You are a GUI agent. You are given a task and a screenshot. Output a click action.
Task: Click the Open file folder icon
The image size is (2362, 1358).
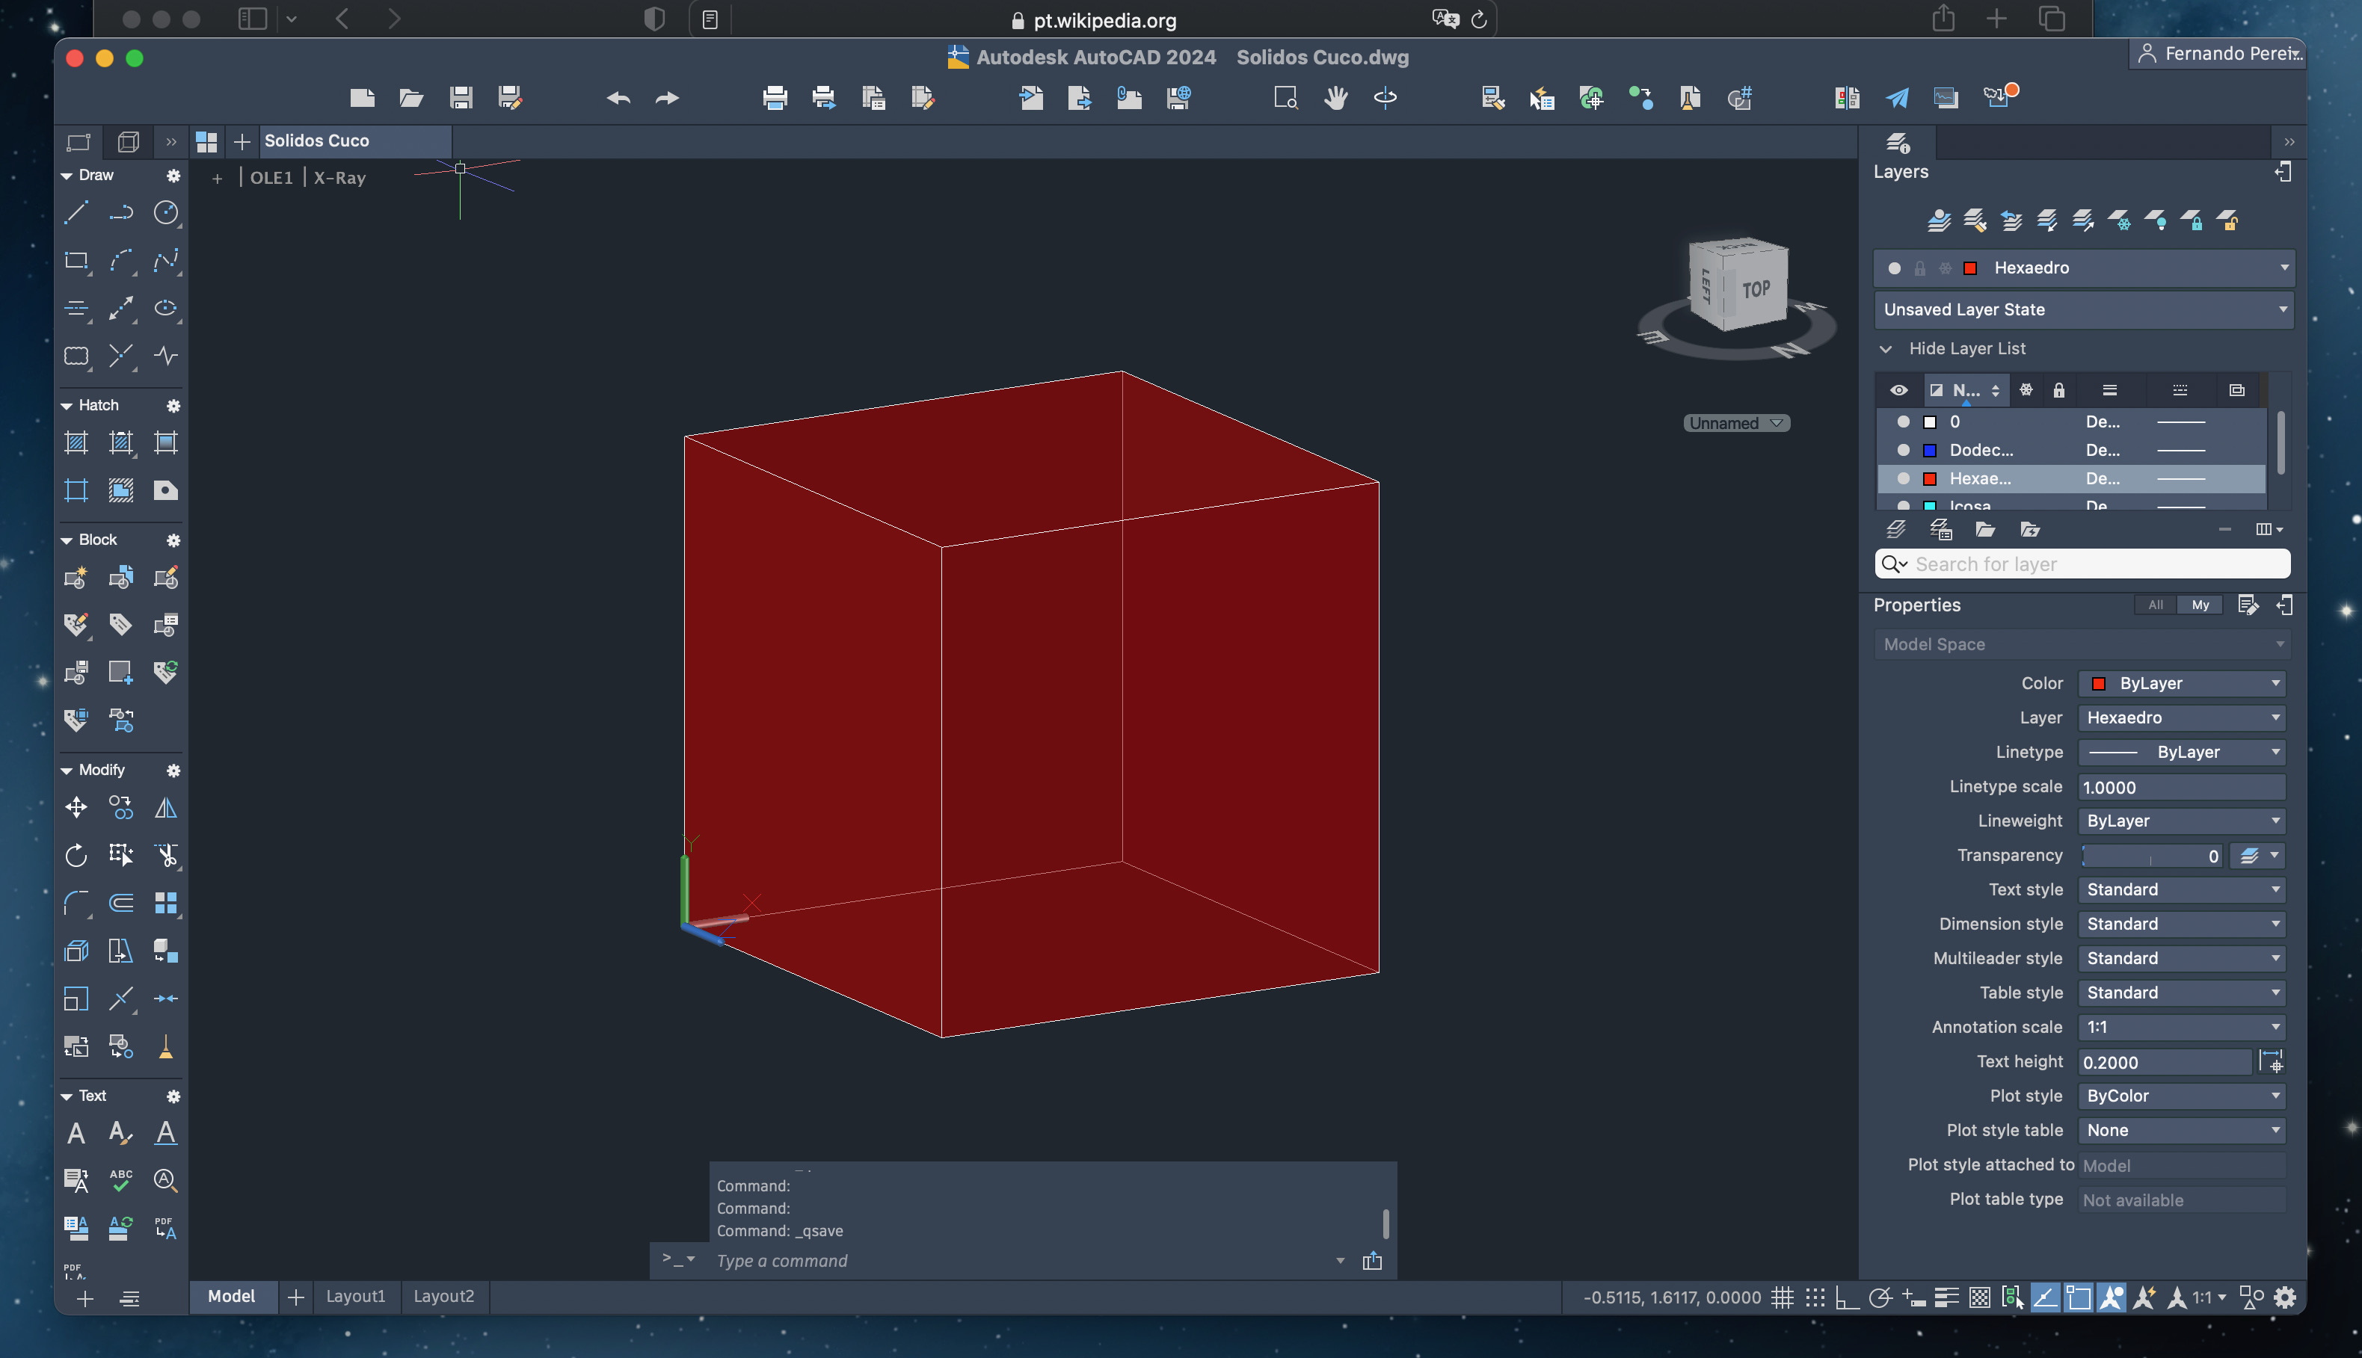pos(411,97)
